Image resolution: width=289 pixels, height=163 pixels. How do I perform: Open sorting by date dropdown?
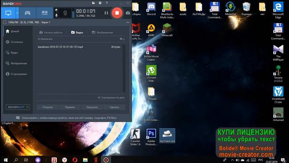point(111,98)
